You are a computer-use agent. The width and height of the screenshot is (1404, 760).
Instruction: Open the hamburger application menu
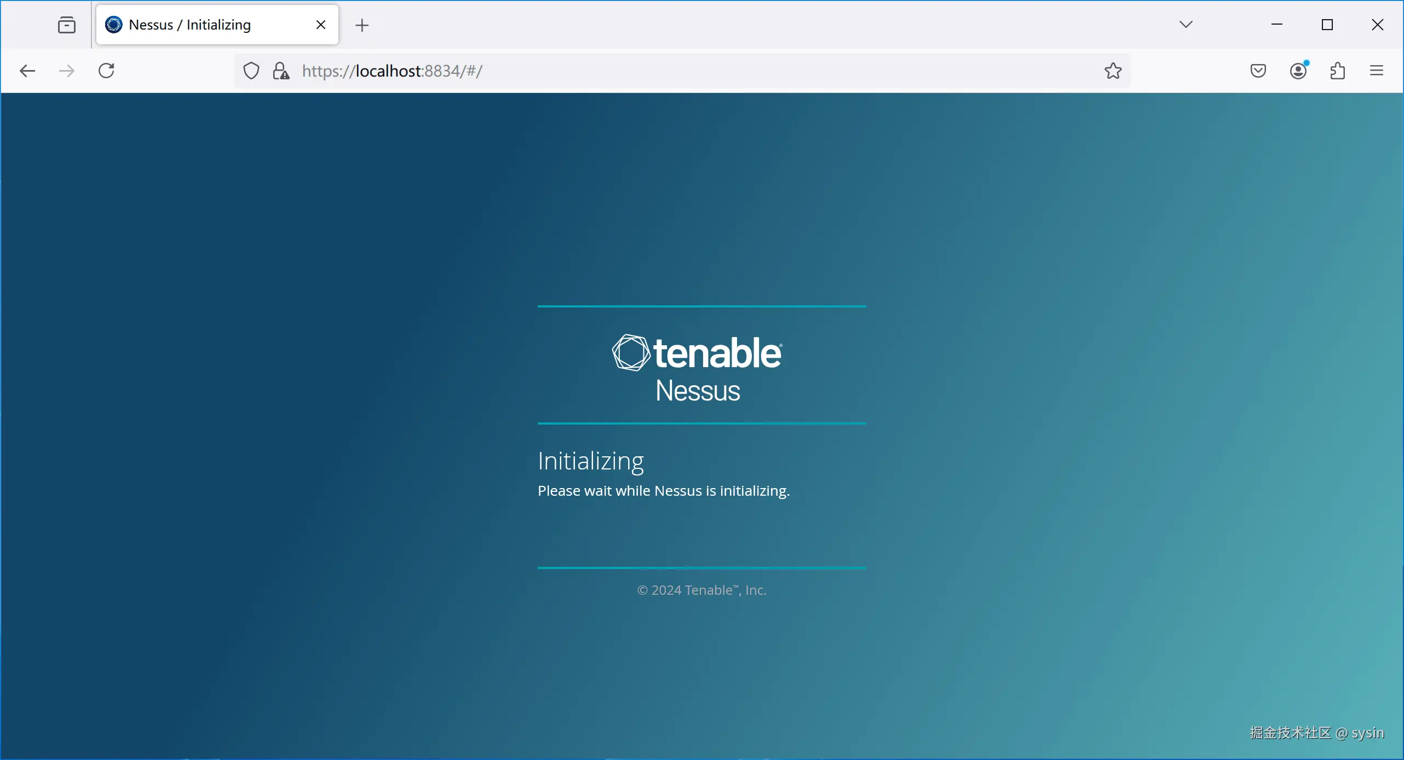click(1377, 70)
